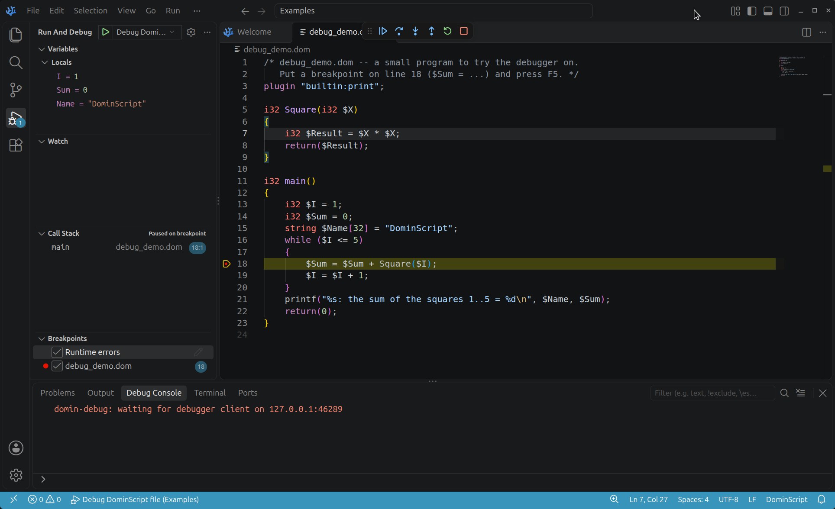Split the editor to the right
The width and height of the screenshot is (835, 509).
806,32
